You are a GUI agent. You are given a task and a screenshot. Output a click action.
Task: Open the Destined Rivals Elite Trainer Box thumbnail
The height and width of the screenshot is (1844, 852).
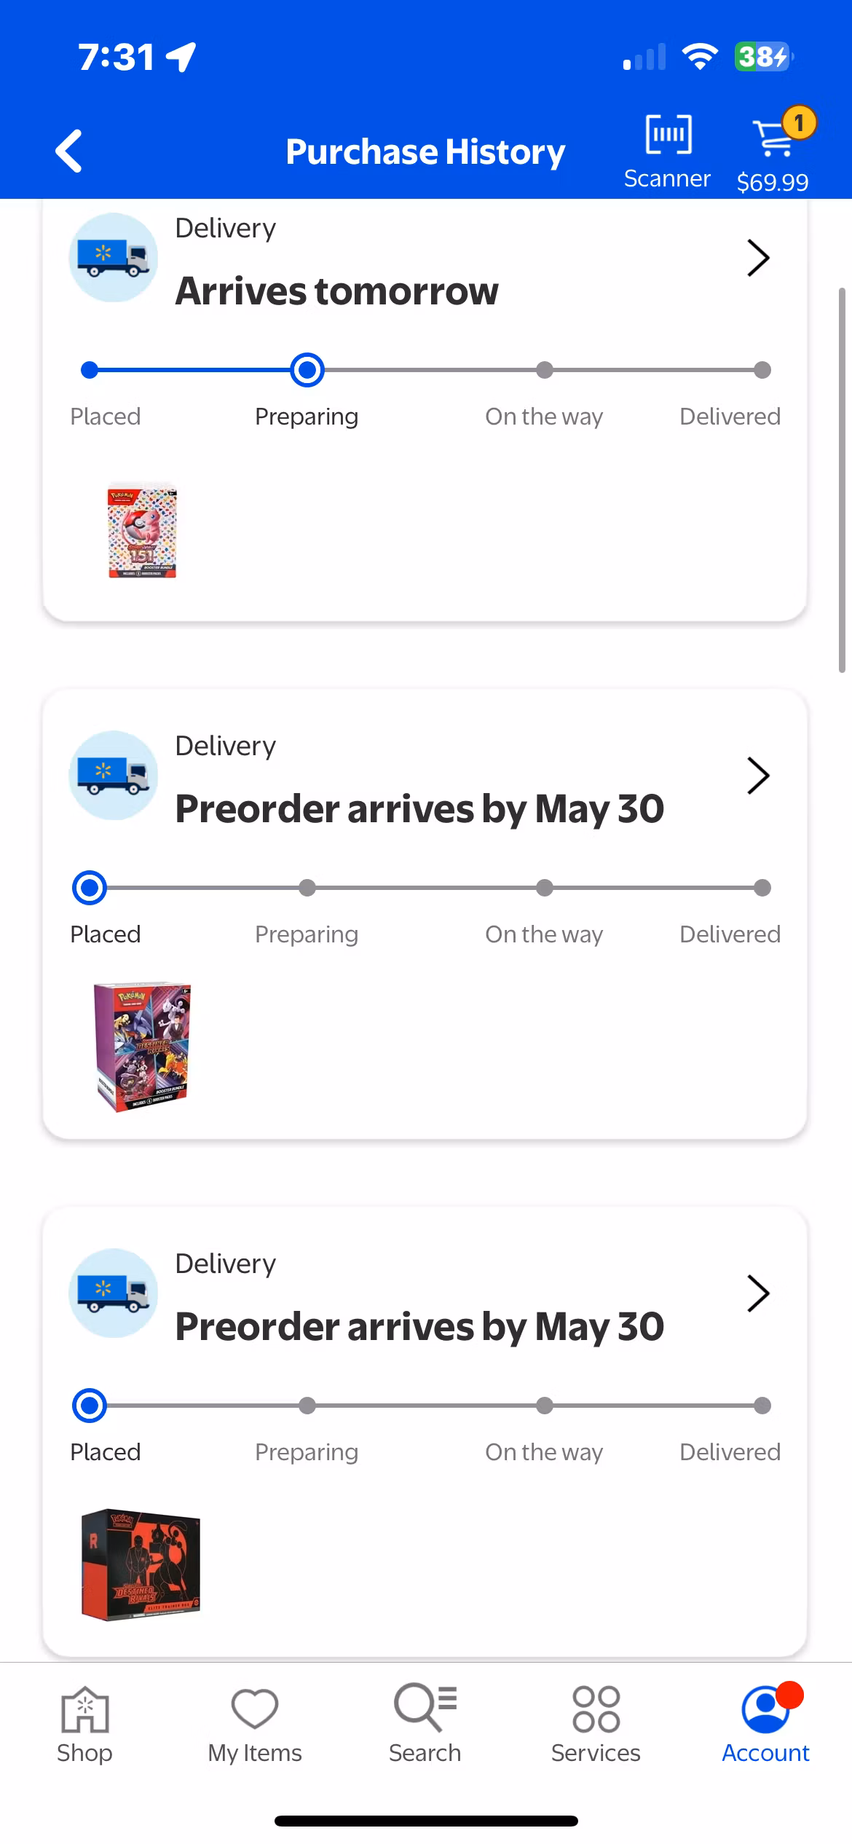[x=141, y=1564]
